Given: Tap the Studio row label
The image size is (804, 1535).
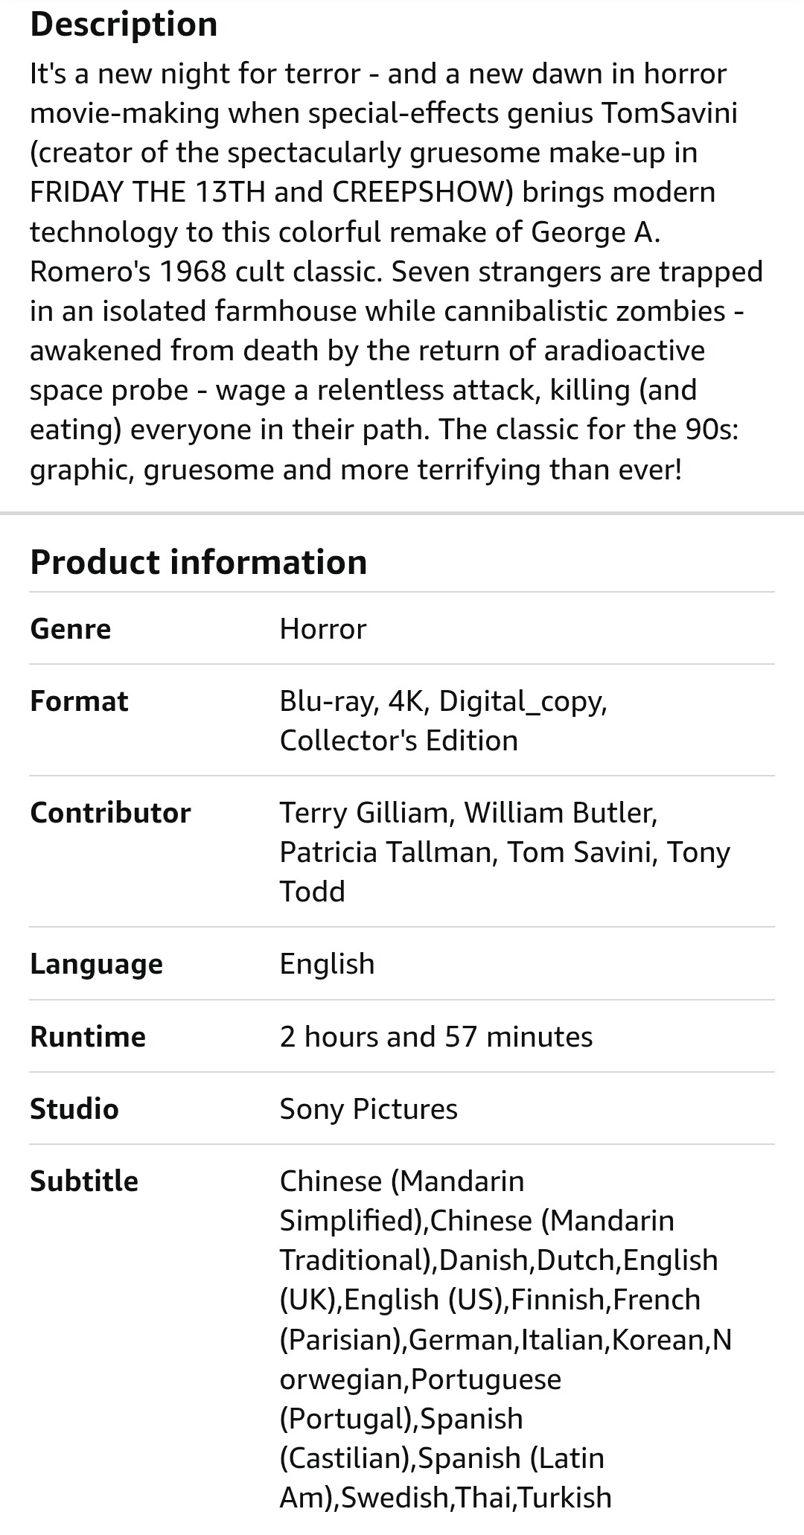Looking at the screenshot, I should click(74, 1109).
